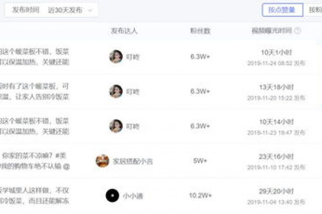Click the publish date 2019-11-04 13:40 发布
The height and width of the screenshot is (214, 322).
point(276,202)
